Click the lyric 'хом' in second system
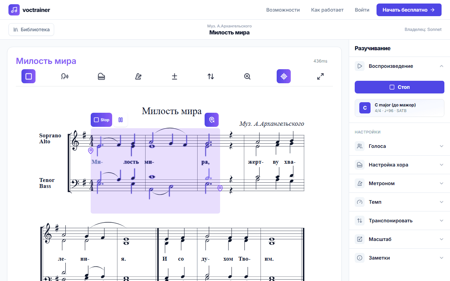The width and height of the screenshot is (450, 281). pyautogui.click(x=228, y=259)
